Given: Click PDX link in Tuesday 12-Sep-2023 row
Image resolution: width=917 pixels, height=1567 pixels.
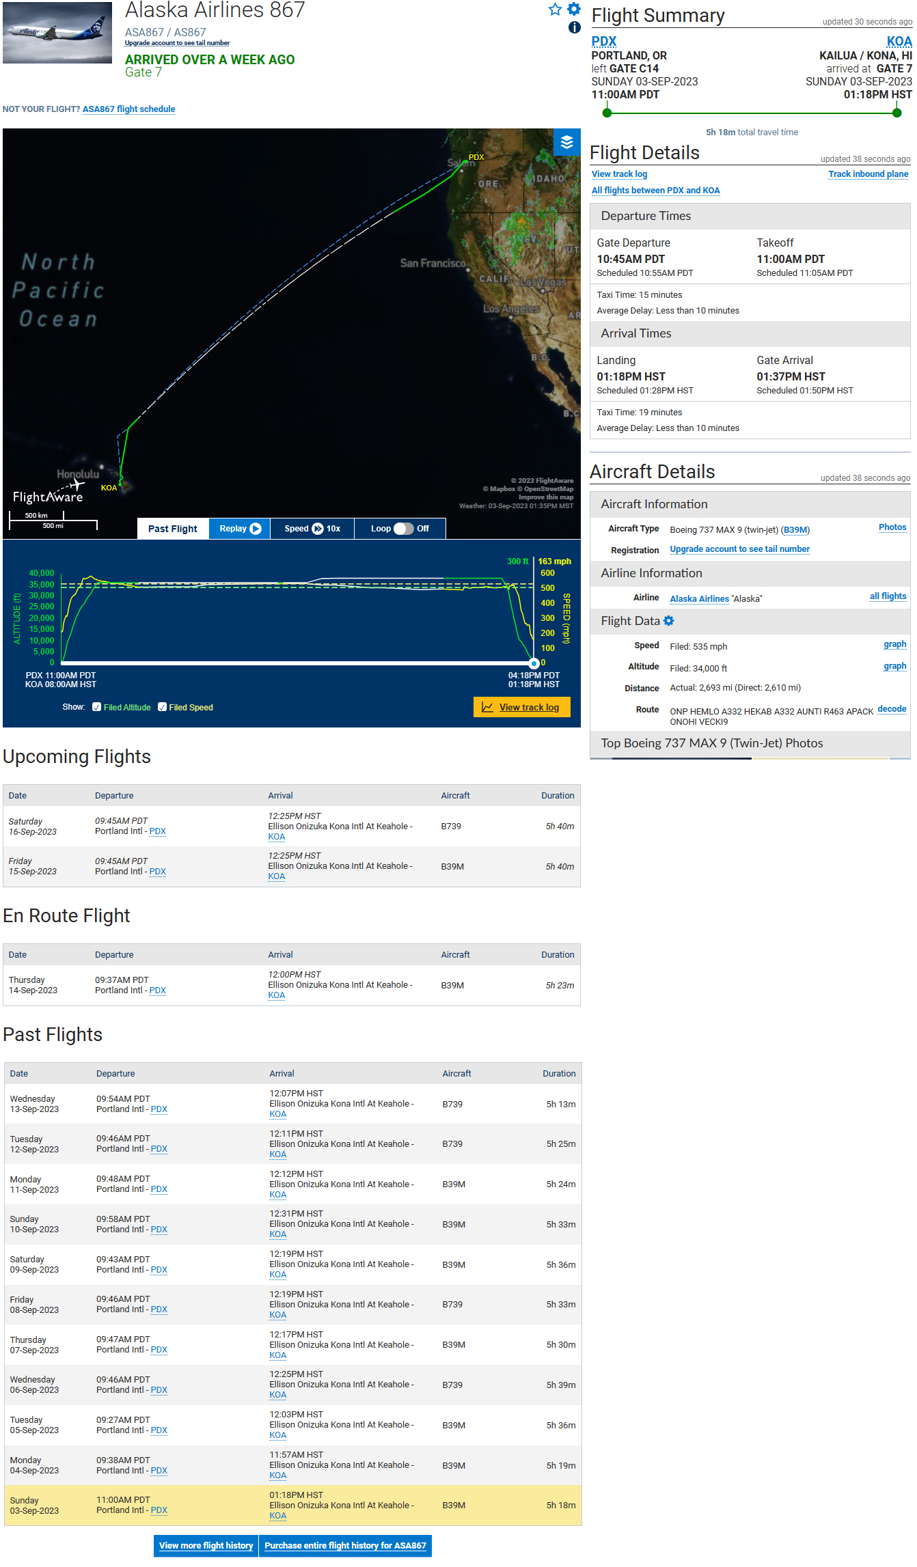Looking at the screenshot, I should tap(159, 1149).
